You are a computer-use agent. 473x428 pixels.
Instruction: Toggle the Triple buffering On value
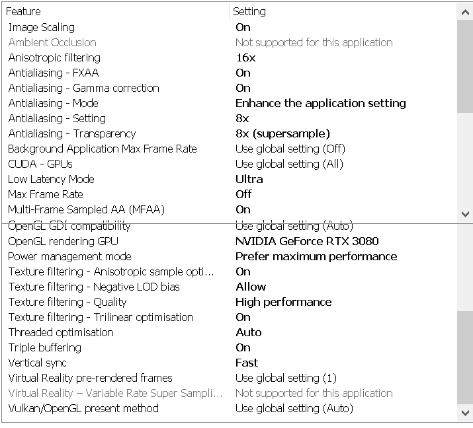tap(243, 347)
